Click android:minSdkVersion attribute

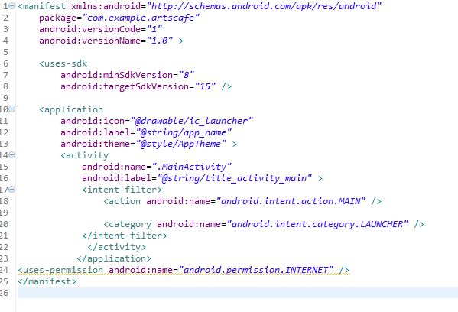click(x=116, y=75)
